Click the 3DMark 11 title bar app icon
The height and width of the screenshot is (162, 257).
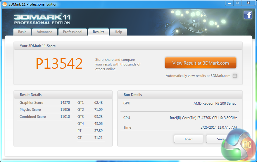point(5,4)
